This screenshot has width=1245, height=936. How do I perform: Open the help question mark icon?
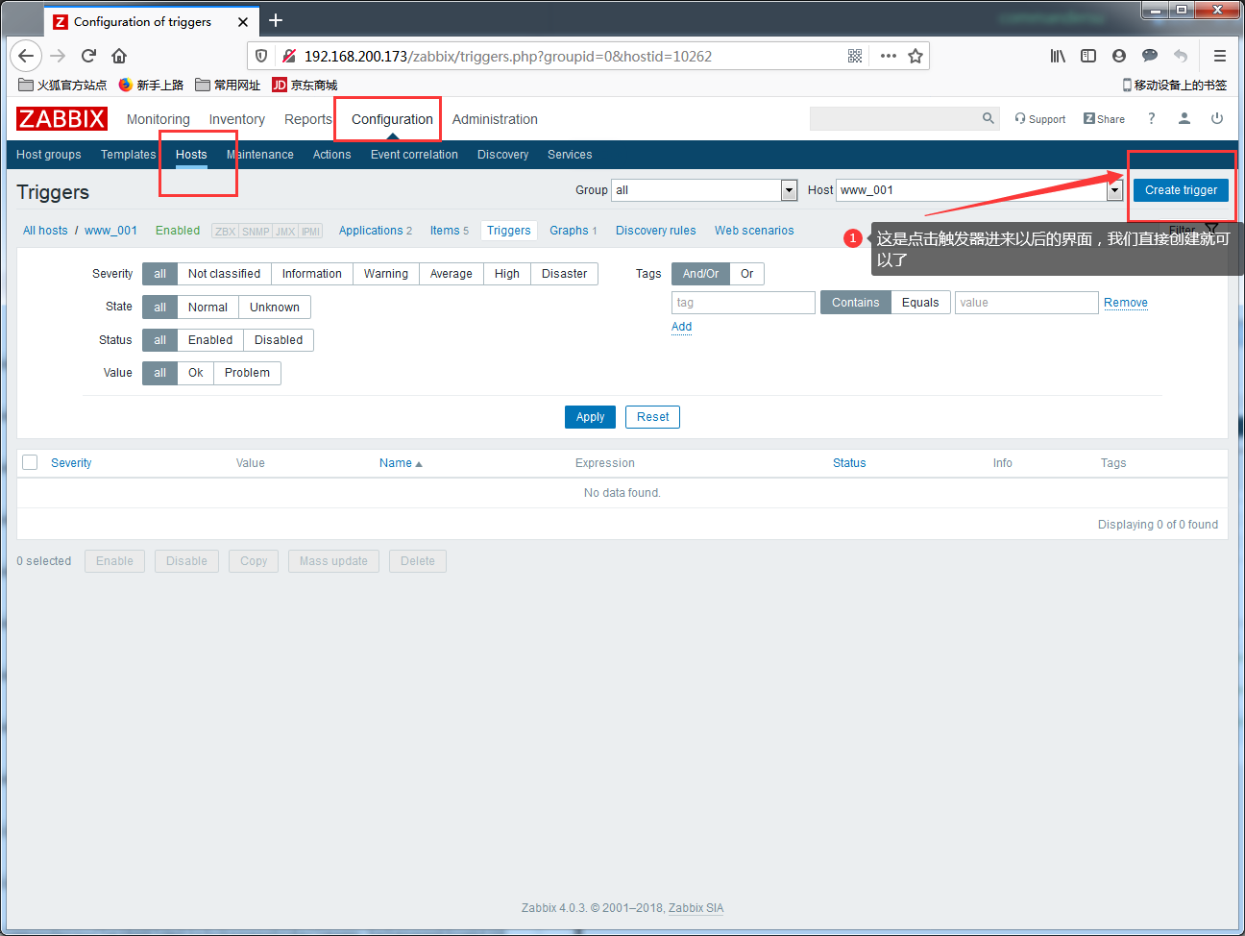click(x=1151, y=118)
